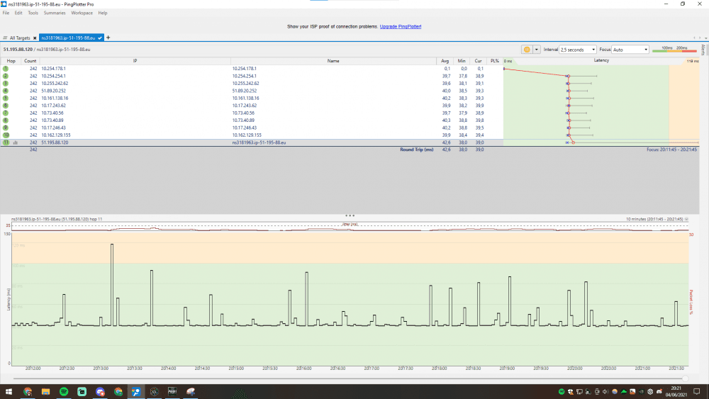Open the arrow menu beside the pause button
The image size is (709, 399).
(x=537, y=50)
